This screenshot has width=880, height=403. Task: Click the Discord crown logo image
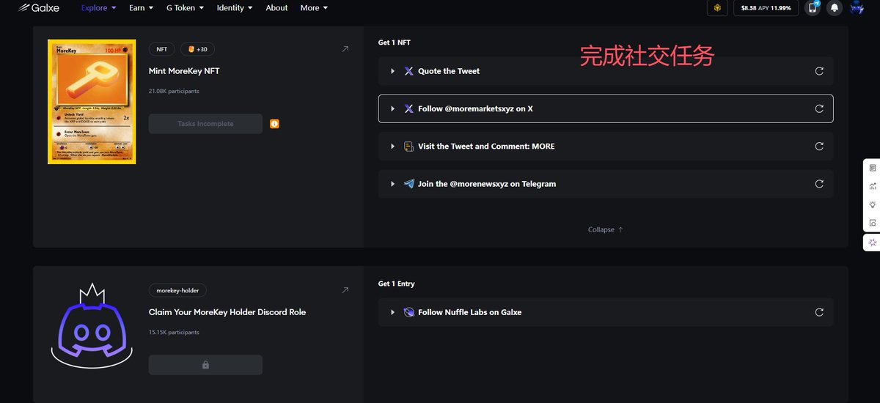pyautogui.click(x=92, y=325)
